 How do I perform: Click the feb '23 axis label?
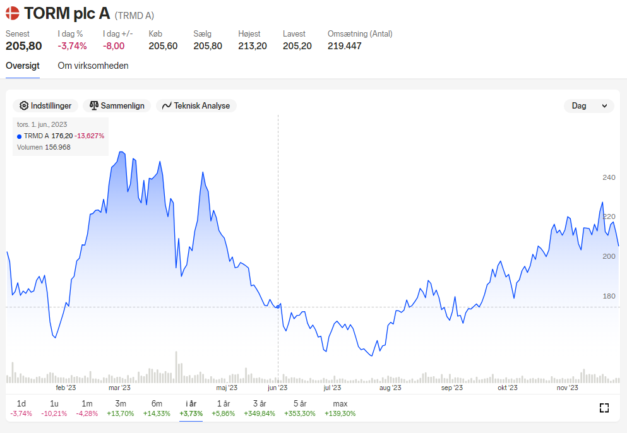[66, 388]
